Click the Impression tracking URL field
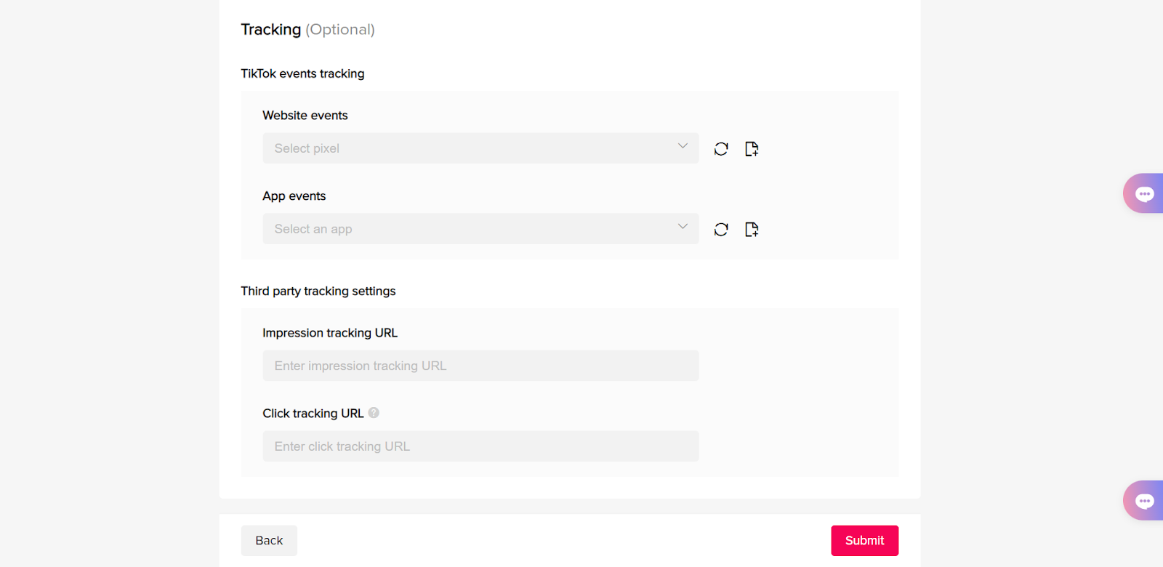The height and width of the screenshot is (567, 1163). [x=480, y=366]
